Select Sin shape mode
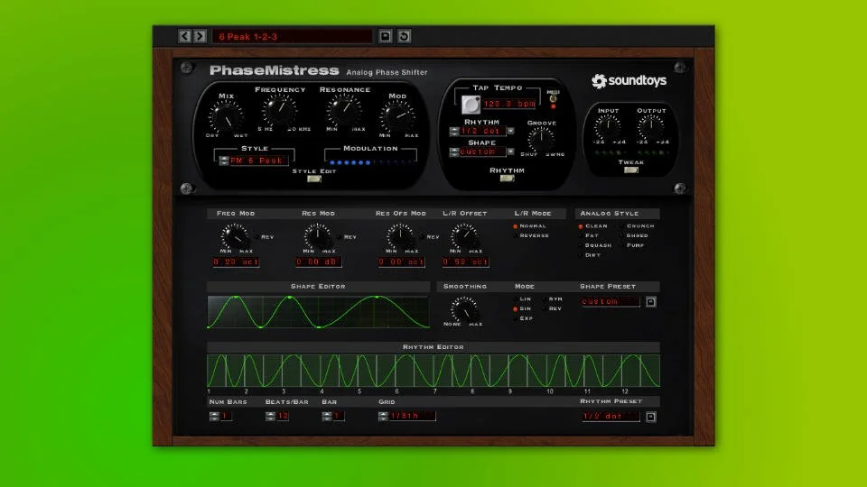The width and height of the screenshot is (867, 487). click(x=516, y=309)
